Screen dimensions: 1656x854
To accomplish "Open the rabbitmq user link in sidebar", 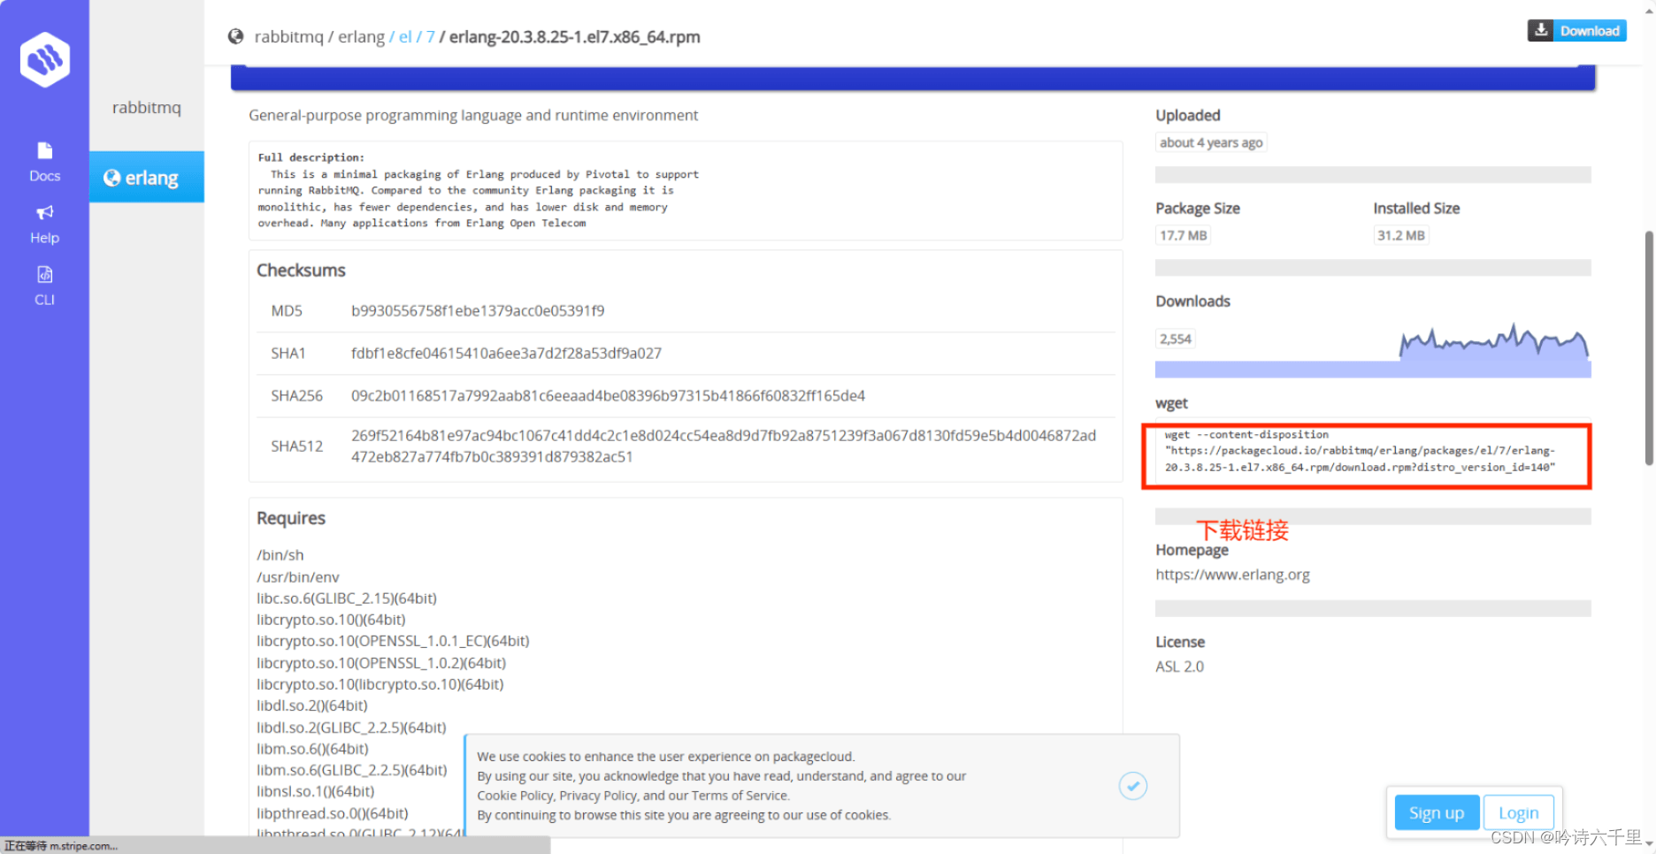I will 147,108.
